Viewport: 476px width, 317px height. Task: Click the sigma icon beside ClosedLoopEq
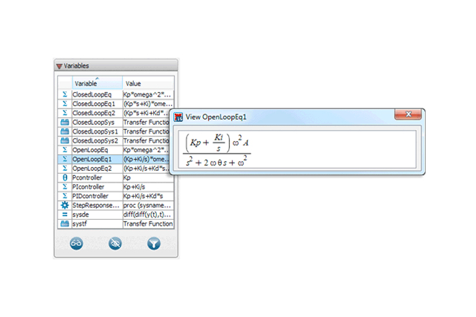tap(64, 94)
